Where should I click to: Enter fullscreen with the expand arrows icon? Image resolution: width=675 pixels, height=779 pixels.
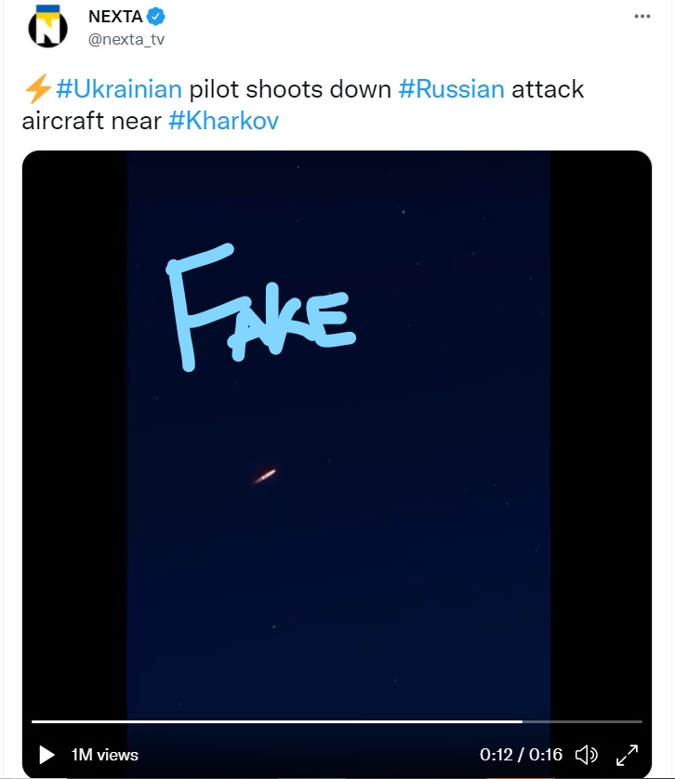coord(629,755)
